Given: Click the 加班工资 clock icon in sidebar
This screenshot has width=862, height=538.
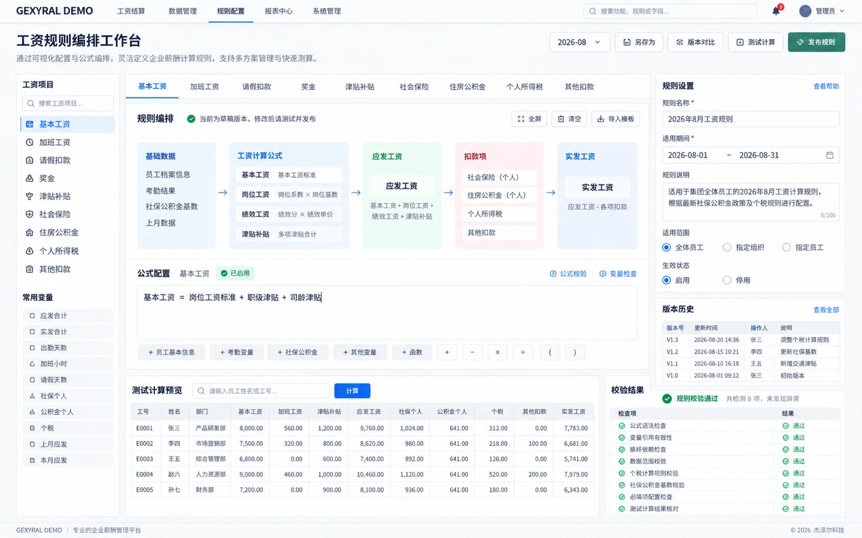Looking at the screenshot, I should (x=29, y=142).
